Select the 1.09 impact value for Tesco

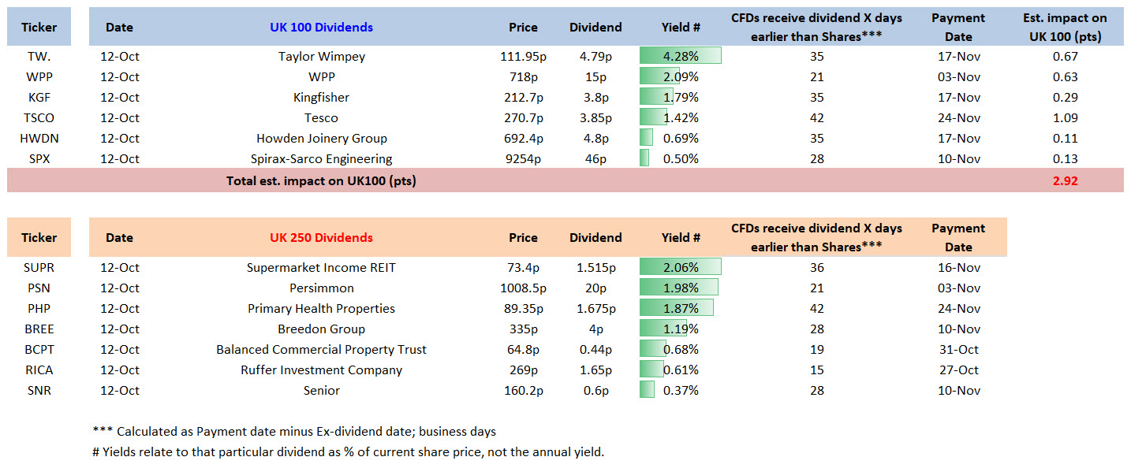pos(1065,118)
